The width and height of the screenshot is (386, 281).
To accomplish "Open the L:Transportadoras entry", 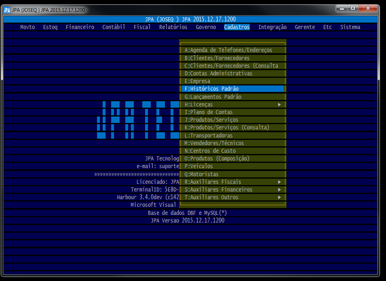I will coord(209,135).
